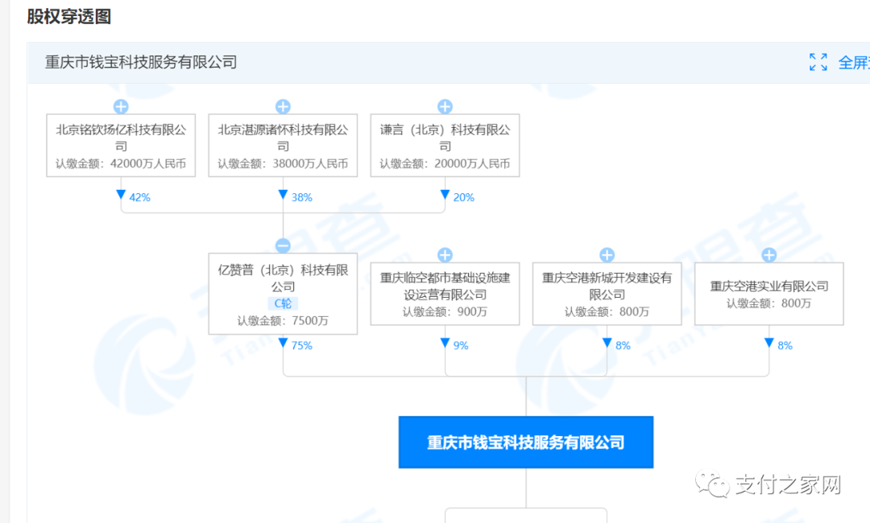Viewport: 870px width, 523px height.
Task: Click 认缴金额：900万 text
Action: (x=445, y=312)
